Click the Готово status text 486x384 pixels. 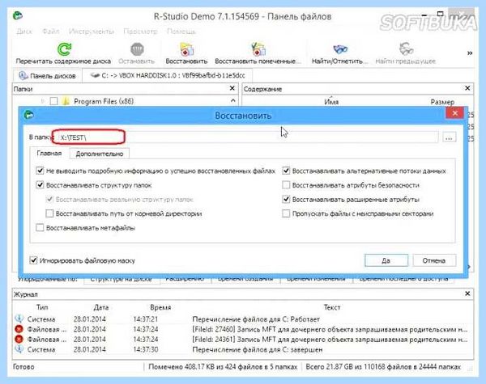pyautogui.click(x=23, y=367)
